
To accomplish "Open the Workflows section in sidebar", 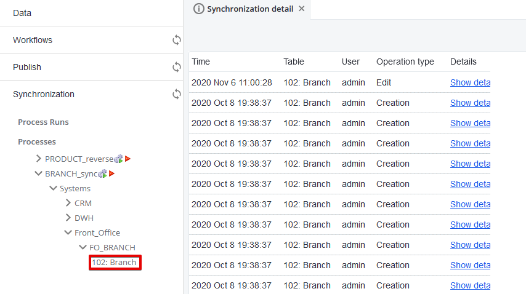I will (x=33, y=40).
